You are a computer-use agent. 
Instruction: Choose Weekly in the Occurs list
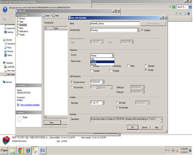[x=102, y=62]
